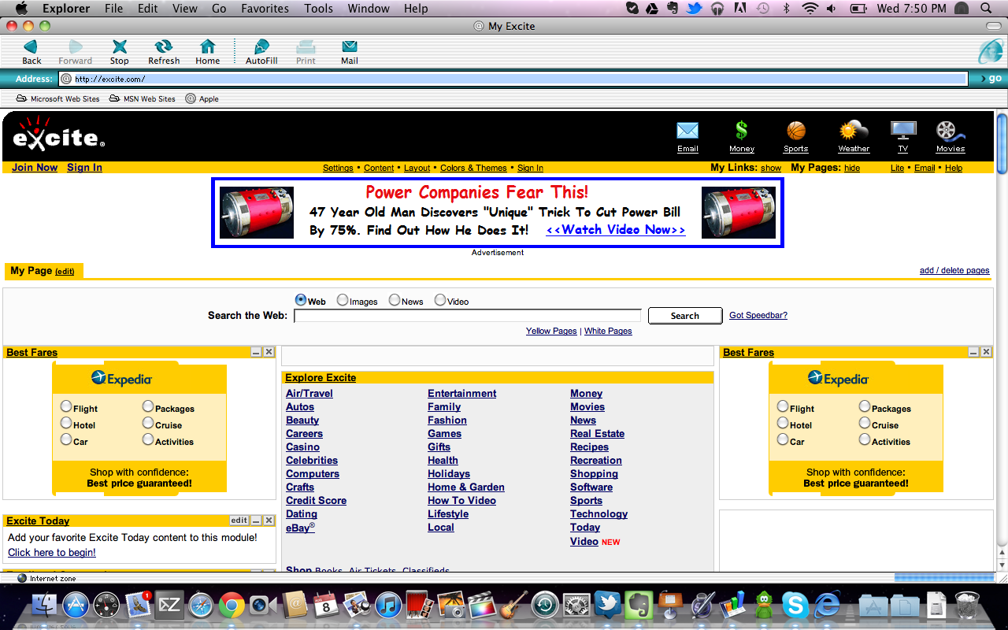Click inside the web search input box
Screen dimensions: 1008x630
click(x=468, y=315)
